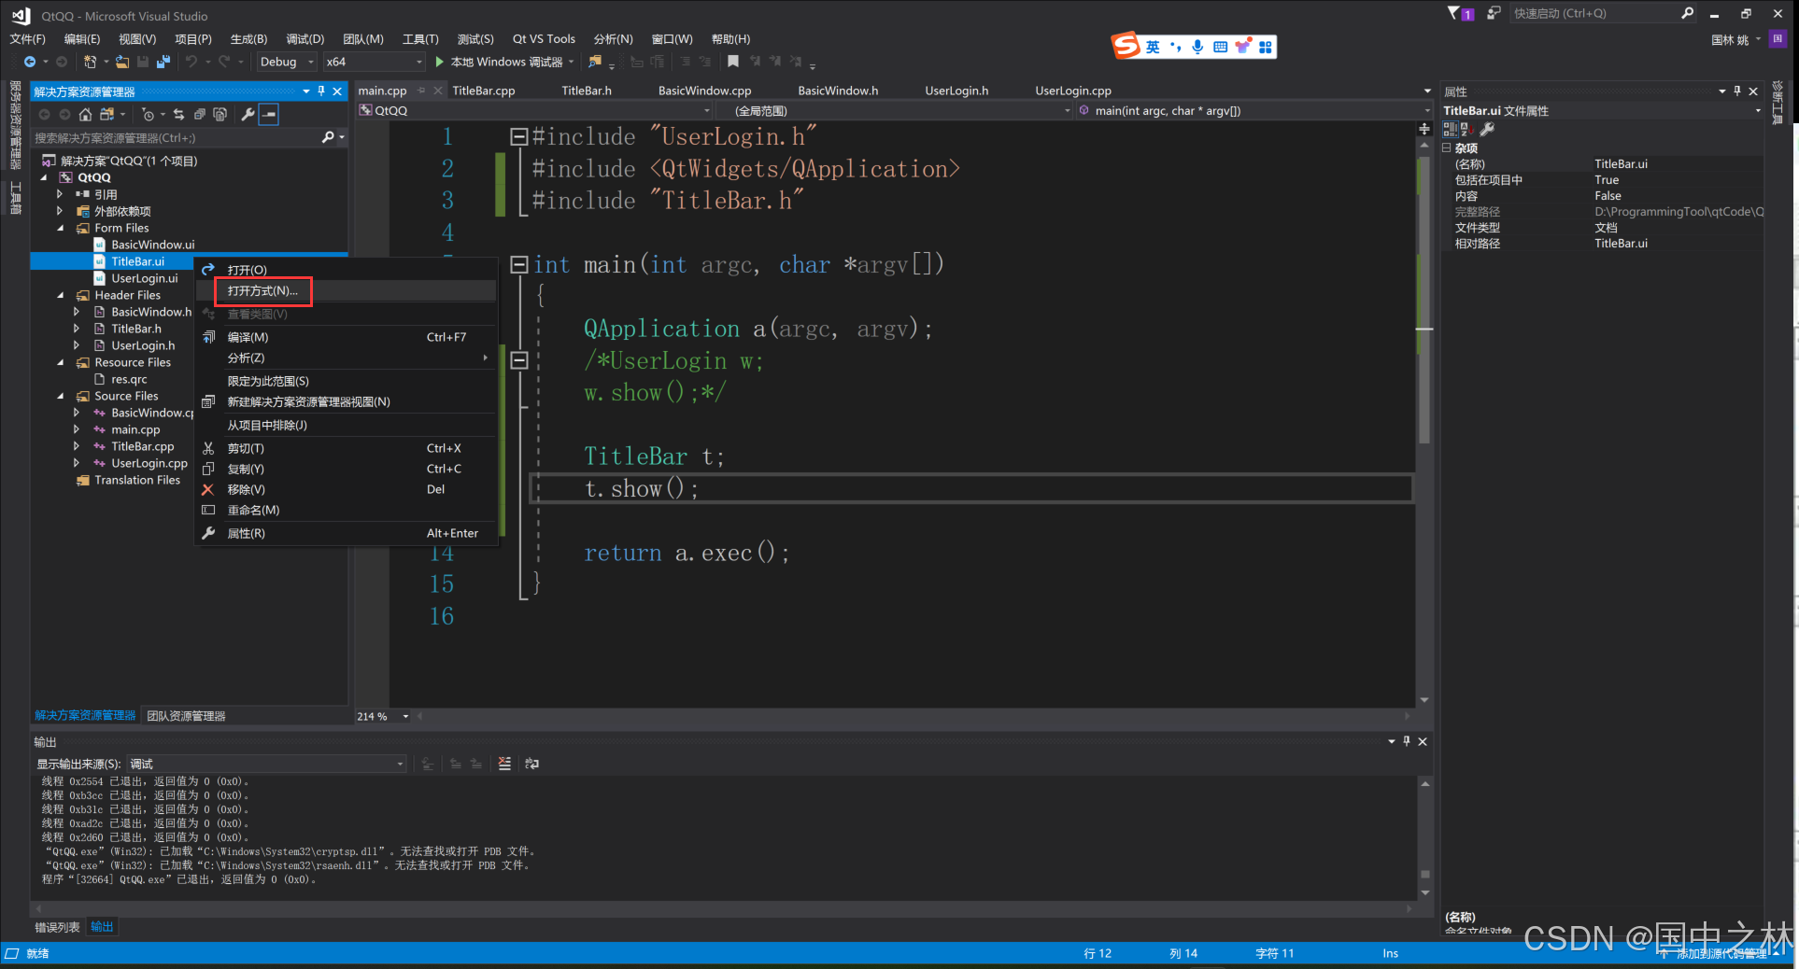Click the Open File folder icon
Viewport: 1799px width, 969px height.
122,62
